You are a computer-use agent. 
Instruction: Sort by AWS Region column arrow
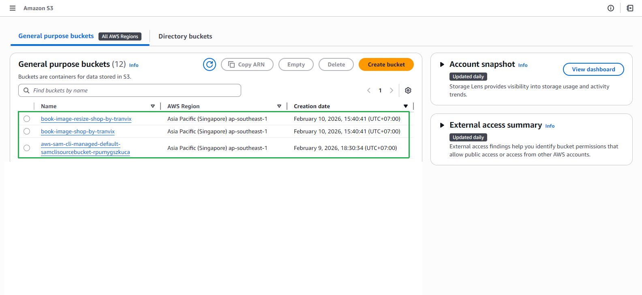279,106
